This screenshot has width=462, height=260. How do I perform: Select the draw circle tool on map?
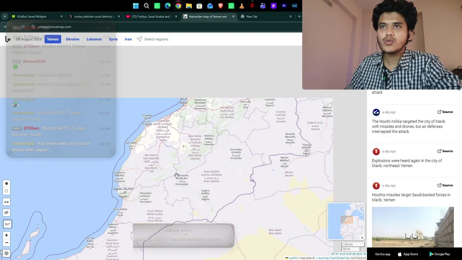pos(6,191)
